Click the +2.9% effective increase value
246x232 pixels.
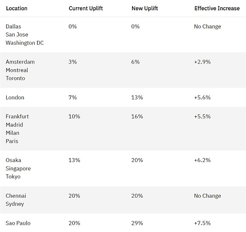pyautogui.click(x=202, y=62)
